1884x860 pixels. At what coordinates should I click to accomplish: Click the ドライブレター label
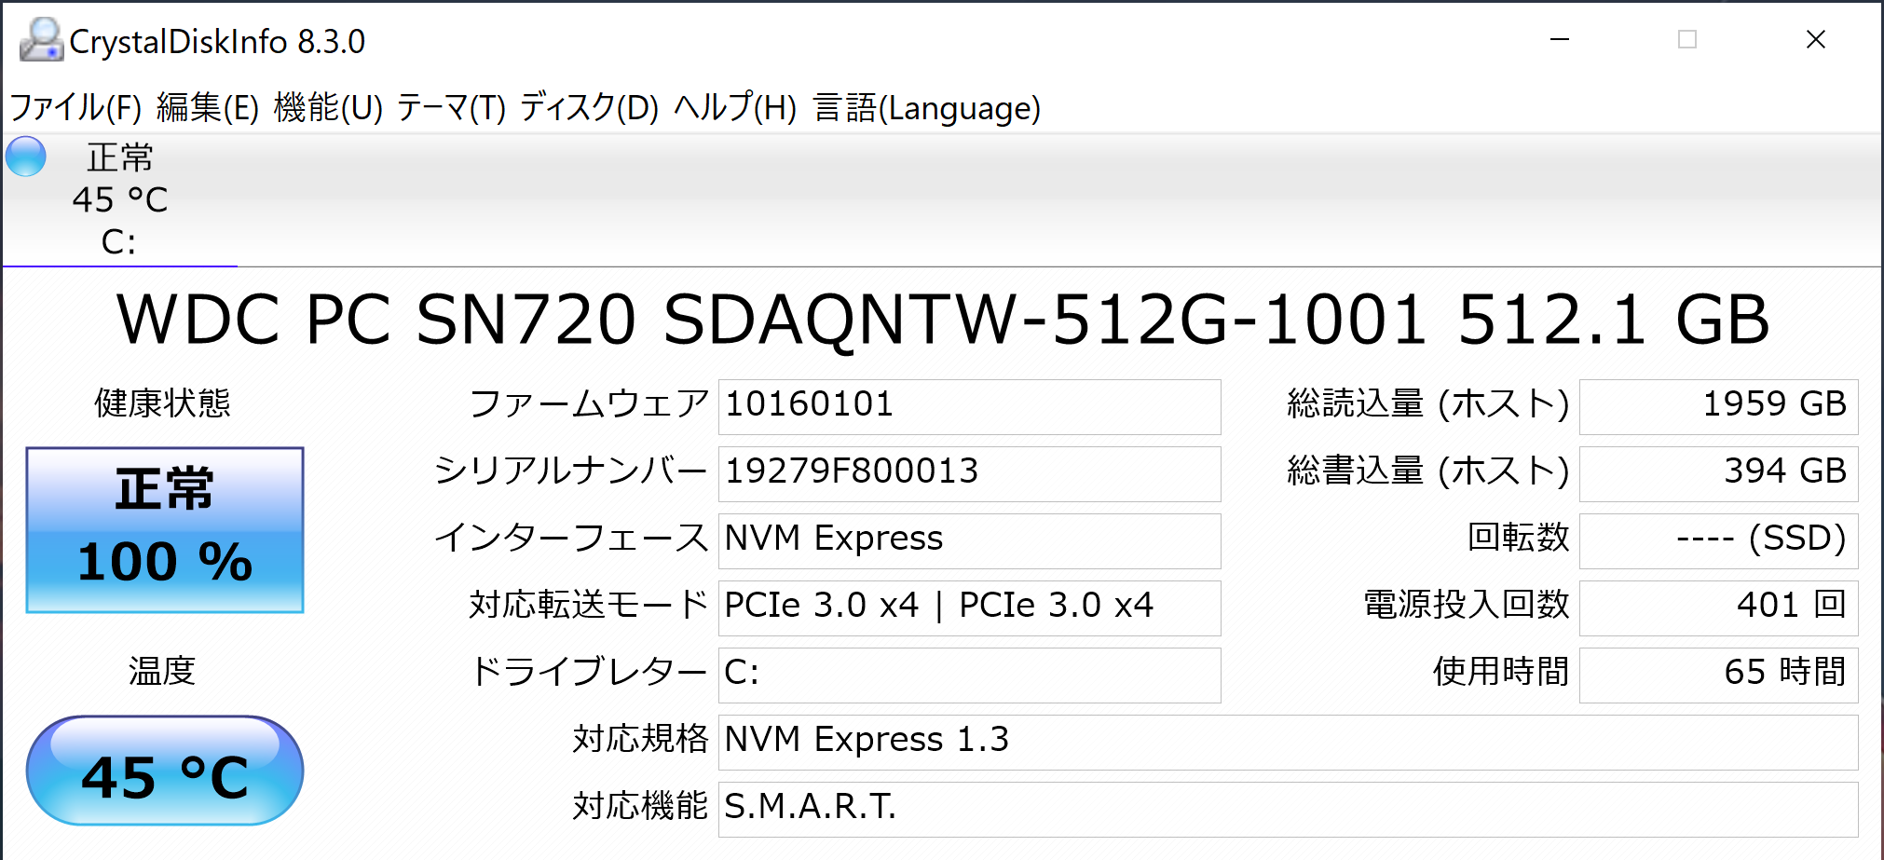(589, 673)
